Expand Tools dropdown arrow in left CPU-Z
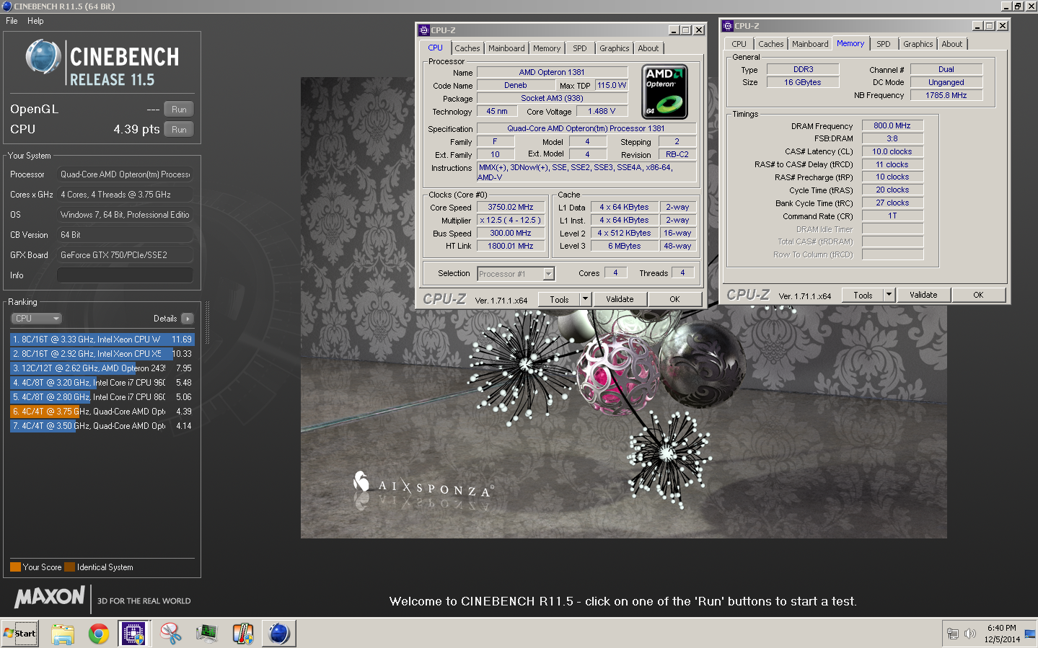This screenshot has width=1038, height=648. pos(586,299)
